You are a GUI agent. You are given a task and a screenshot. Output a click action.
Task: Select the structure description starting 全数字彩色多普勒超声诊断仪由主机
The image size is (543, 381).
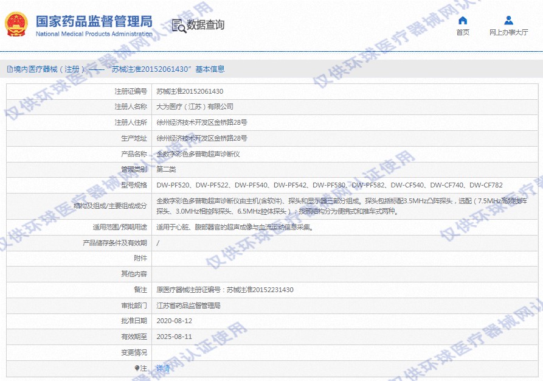[x=342, y=206]
